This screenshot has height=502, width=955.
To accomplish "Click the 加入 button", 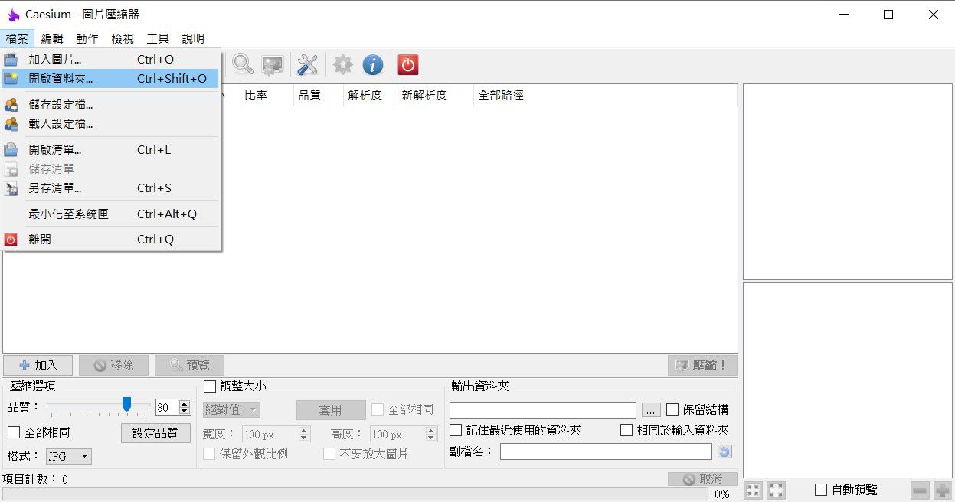I will pyautogui.click(x=38, y=366).
